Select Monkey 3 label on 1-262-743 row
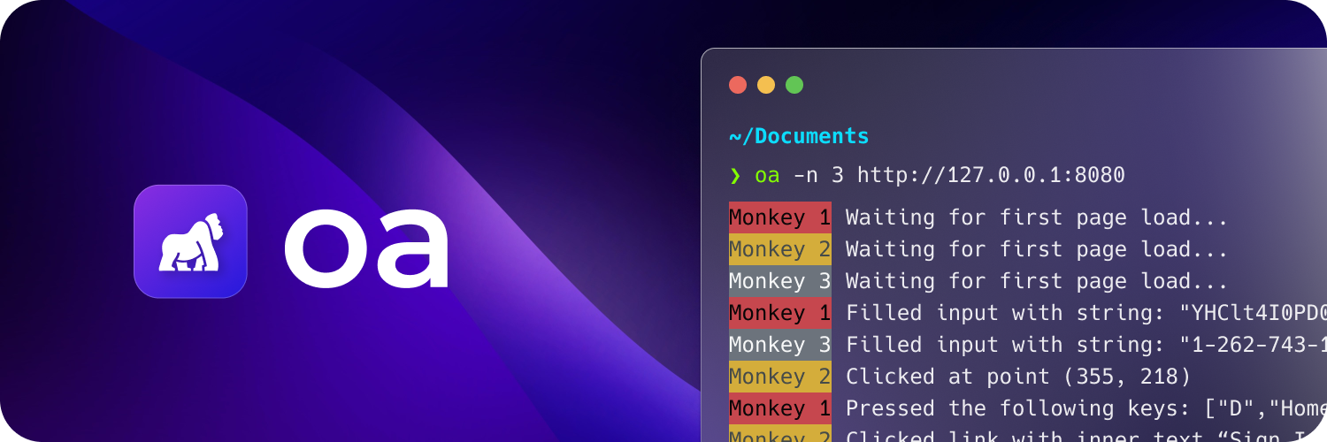Screen dimensions: 1327x442 click(x=780, y=345)
